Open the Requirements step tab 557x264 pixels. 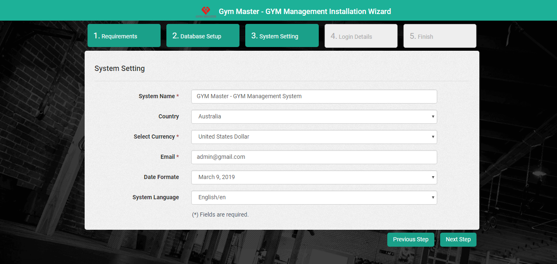tap(124, 36)
